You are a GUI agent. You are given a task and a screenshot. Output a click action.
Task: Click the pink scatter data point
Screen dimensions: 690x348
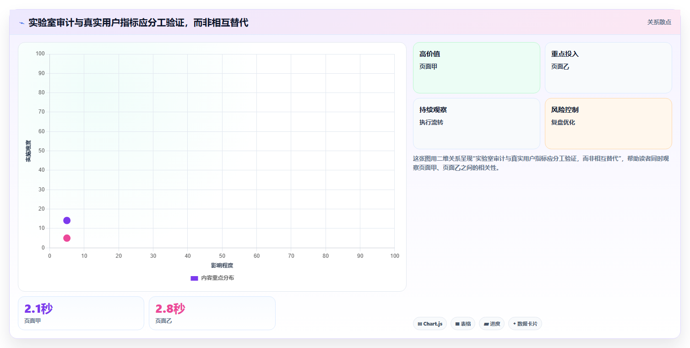[67, 238]
